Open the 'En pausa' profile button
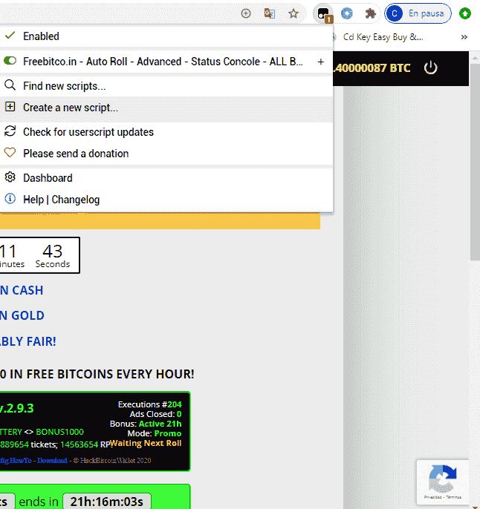Image resolution: width=480 pixels, height=509 pixels. 418,13
